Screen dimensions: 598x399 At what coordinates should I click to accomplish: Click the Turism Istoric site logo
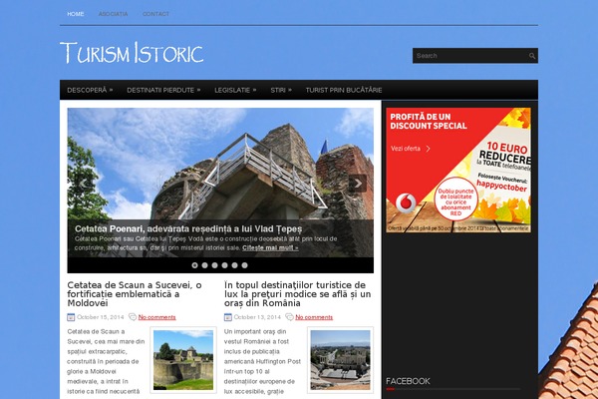(132, 52)
